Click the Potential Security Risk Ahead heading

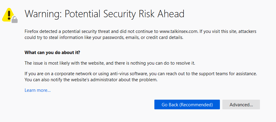tap(104, 14)
